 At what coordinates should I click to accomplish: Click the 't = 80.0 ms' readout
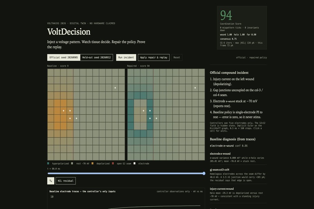[54, 169]
